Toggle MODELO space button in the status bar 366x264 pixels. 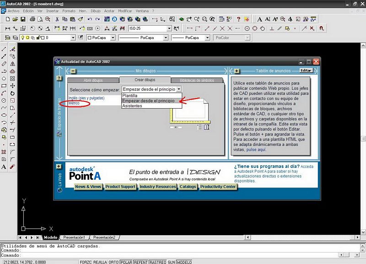(184, 262)
